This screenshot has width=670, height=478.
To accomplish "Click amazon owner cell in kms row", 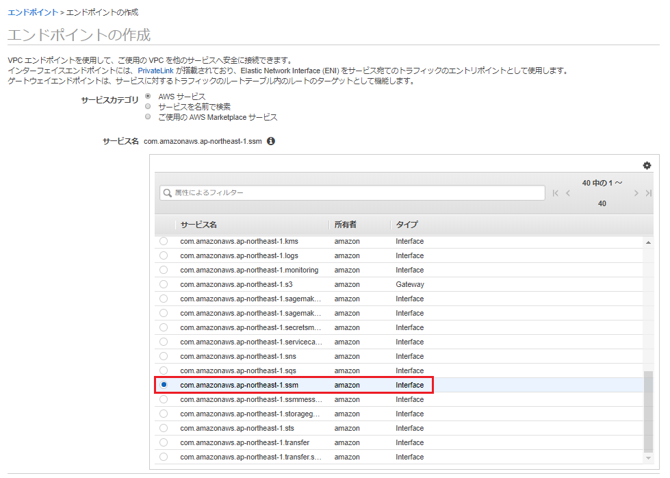I will 347,241.
